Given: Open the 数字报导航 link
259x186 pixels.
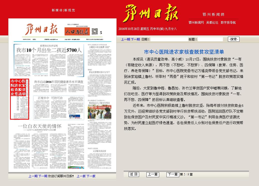Looking at the screenshot, I should pos(228,23).
